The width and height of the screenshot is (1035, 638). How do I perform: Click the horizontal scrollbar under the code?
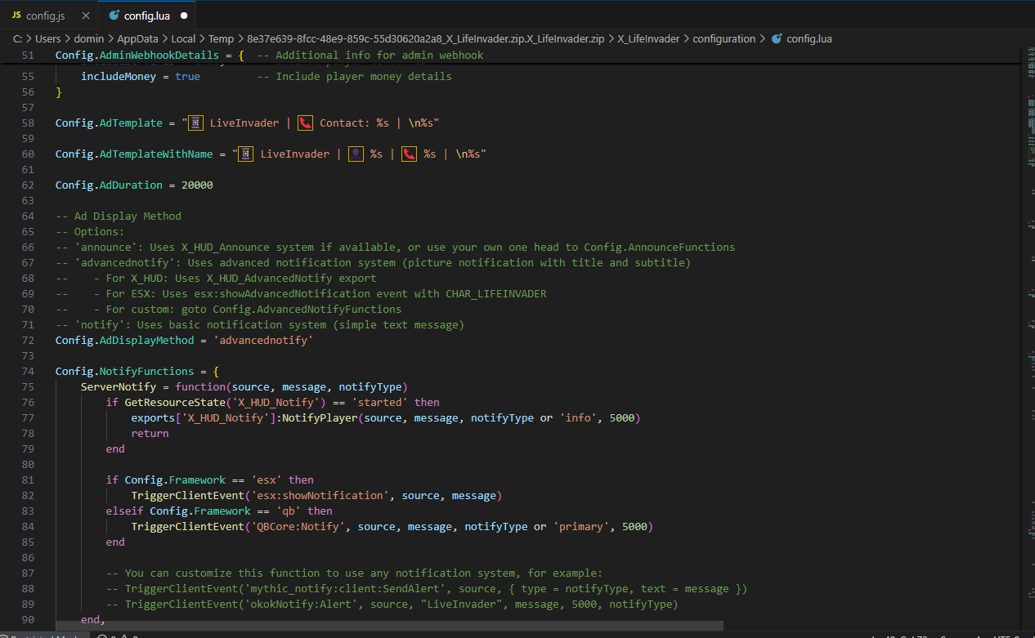pos(389,626)
